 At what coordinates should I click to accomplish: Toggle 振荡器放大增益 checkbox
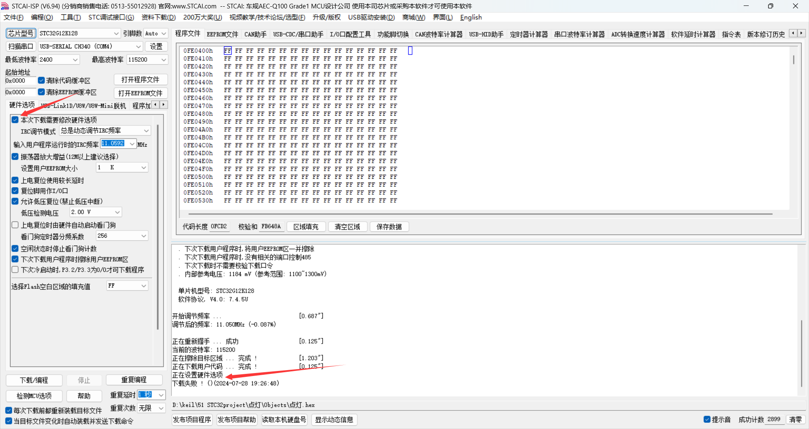point(15,156)
